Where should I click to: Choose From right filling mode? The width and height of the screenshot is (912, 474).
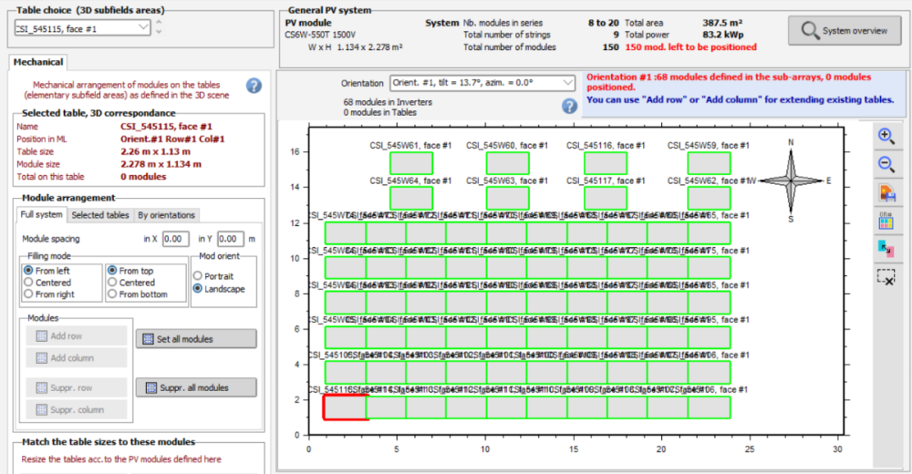point(27,294)
